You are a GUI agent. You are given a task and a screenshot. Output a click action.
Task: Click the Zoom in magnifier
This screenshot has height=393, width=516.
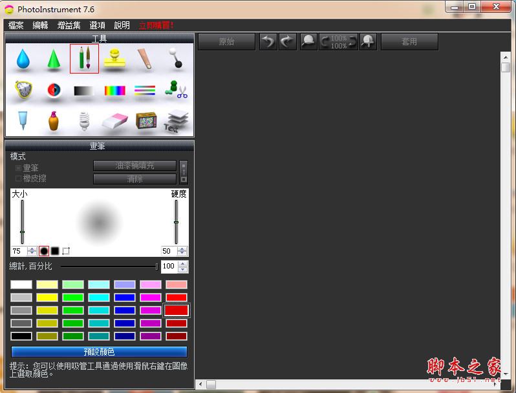point(368,42)
